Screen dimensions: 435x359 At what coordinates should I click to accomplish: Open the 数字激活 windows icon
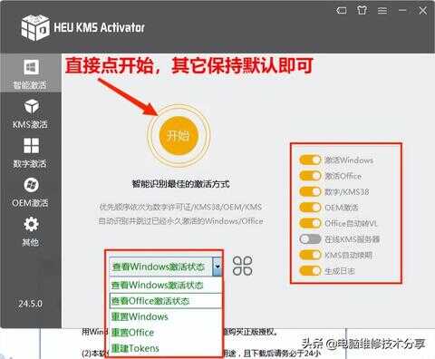(31, 146)
